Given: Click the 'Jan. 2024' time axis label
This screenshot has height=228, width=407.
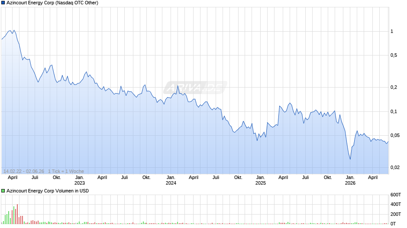Looking at the screenshot, I should pos(171,180).
